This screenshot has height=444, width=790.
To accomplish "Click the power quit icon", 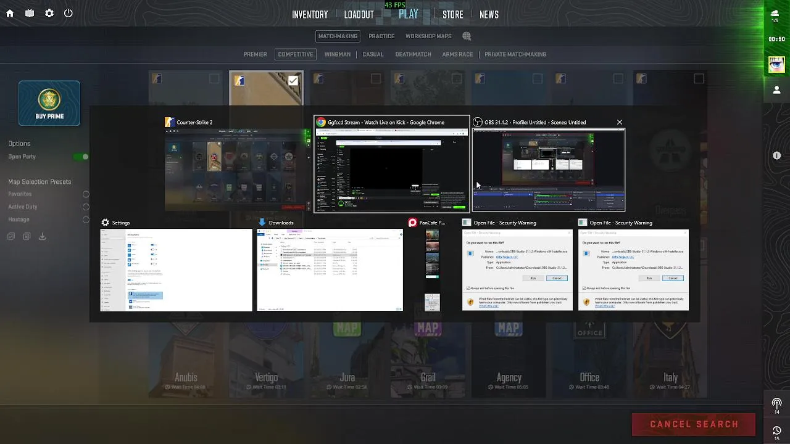I will pos(69,13).
